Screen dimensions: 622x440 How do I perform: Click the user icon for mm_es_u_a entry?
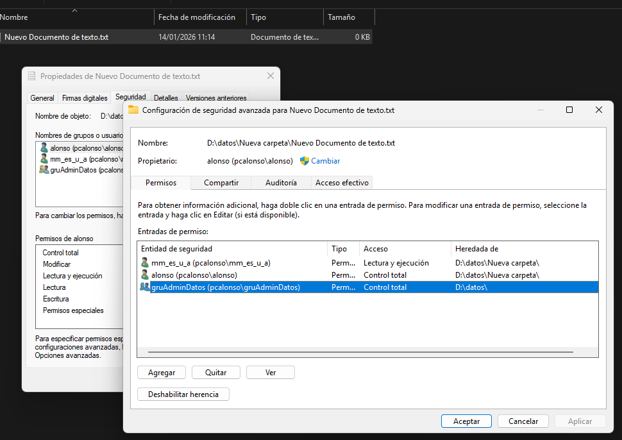click(x=145, y=263)
